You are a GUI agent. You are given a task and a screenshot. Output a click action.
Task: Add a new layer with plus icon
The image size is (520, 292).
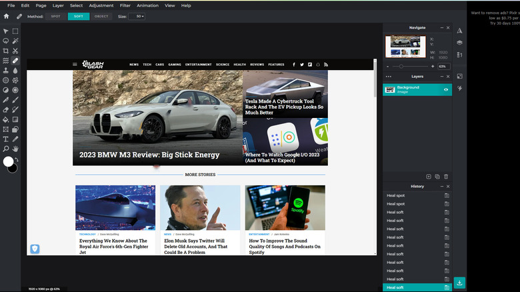[429, 176]
